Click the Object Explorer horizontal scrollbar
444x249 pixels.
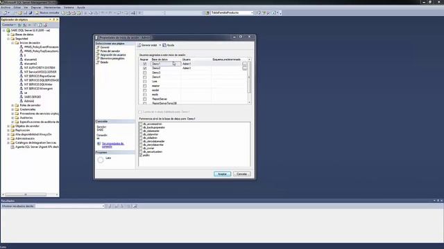pyautogui.click(x=30, y=194)
